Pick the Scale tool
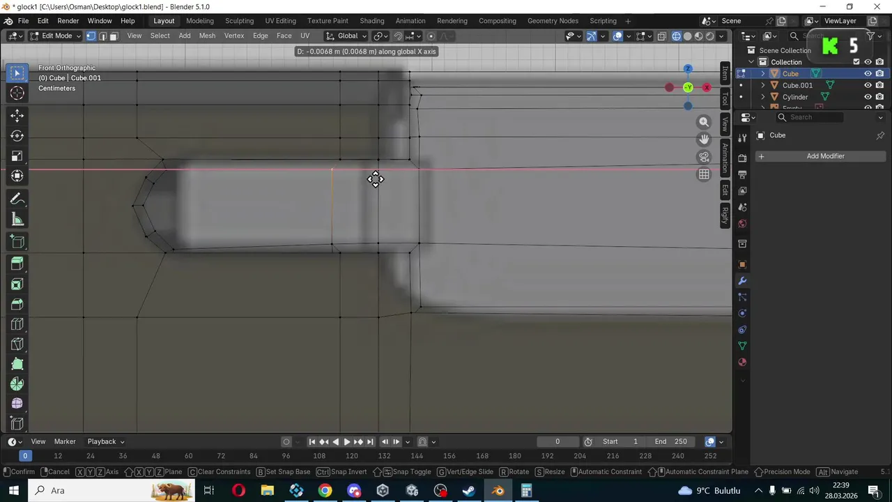 17,156
